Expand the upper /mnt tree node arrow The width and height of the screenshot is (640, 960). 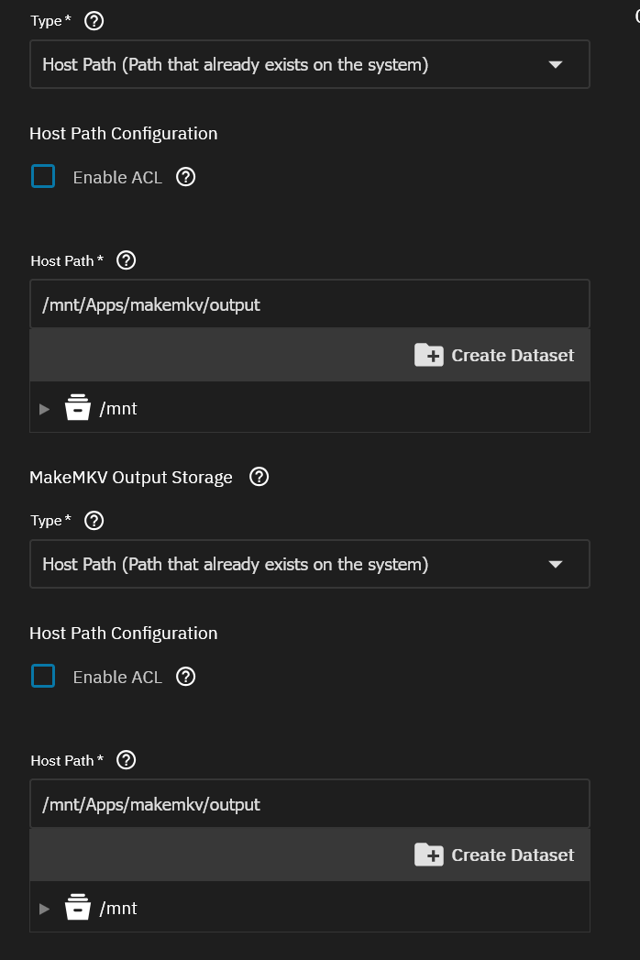point(45,409)
